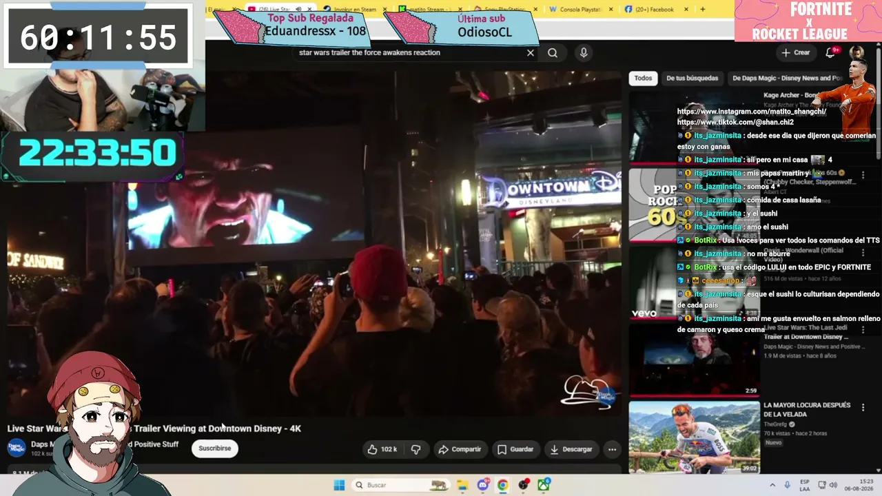The height and width of the screenshot is (496, 882).
Task: Open the three-dot more actions menu
Action: [612, 449]
